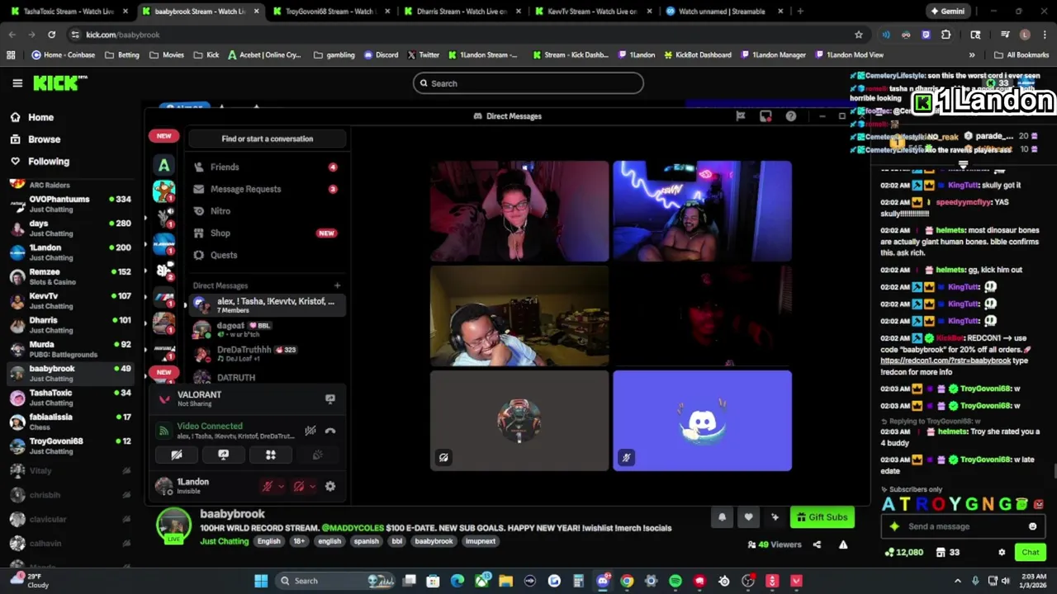
Task: Switch to TashaToxic Stream browser tab
Action: click(69, 12)
